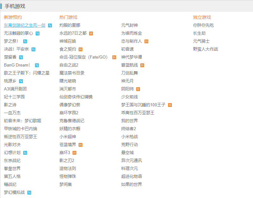253x198 pixels.
Task: Open the 元气封神 link
Action: point(130,25)
